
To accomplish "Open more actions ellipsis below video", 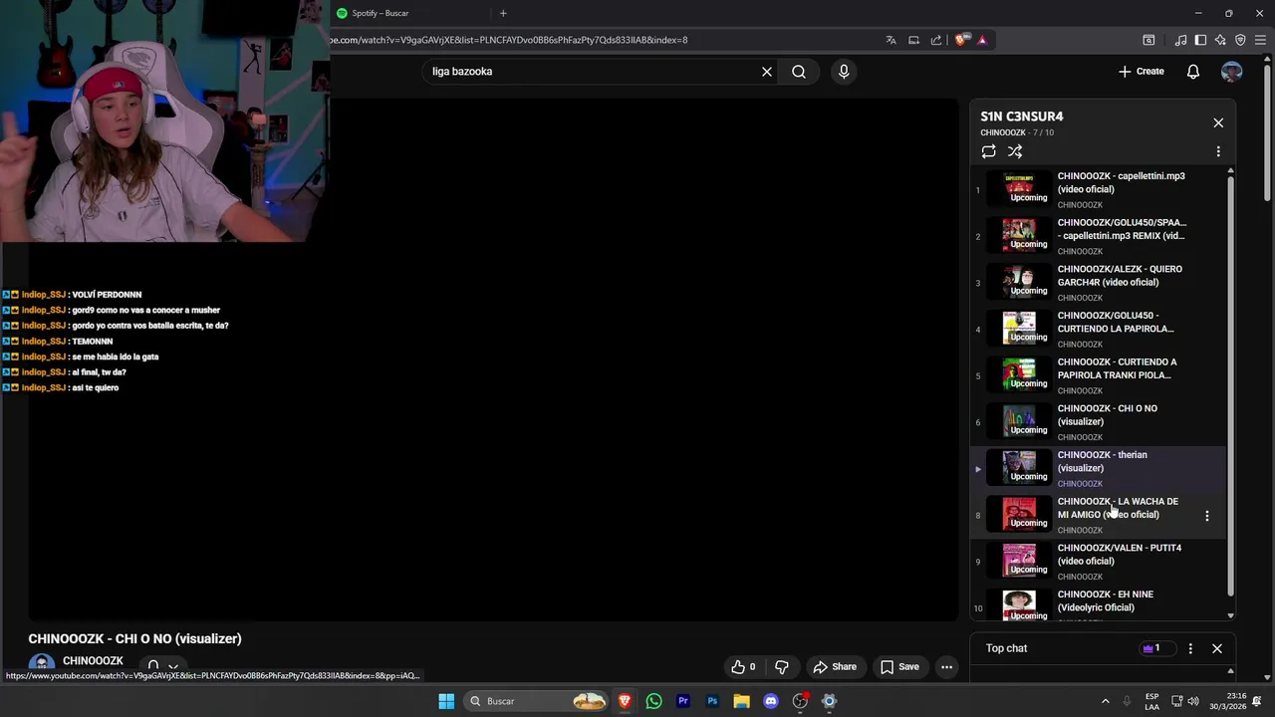I will pos(947,667).
